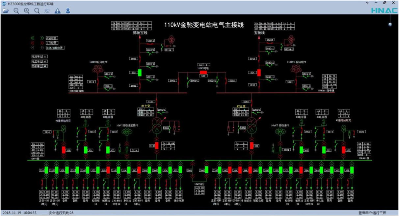Toggle red breaker 336
The image size is (399, 216).
click(64, 150)
